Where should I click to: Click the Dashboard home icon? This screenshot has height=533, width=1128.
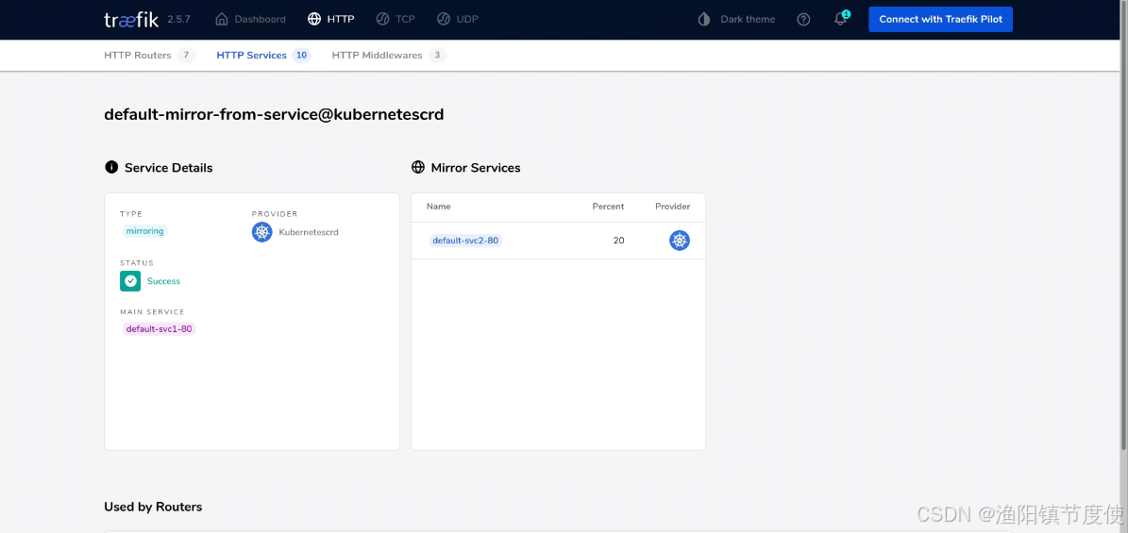tap(222, 20)
